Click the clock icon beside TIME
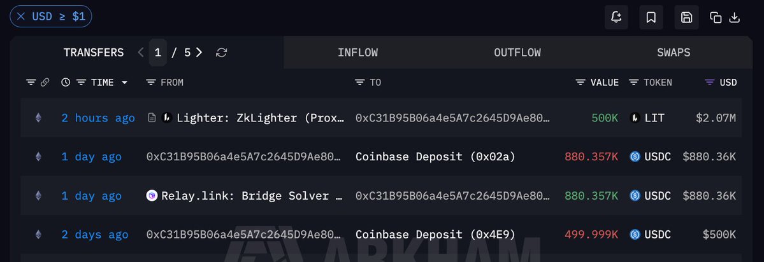Viewport: 764px width, 262px height. [66, 83]
